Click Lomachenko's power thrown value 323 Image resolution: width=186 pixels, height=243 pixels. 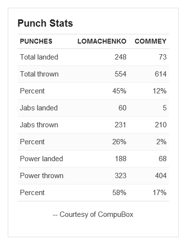point(121,176)
